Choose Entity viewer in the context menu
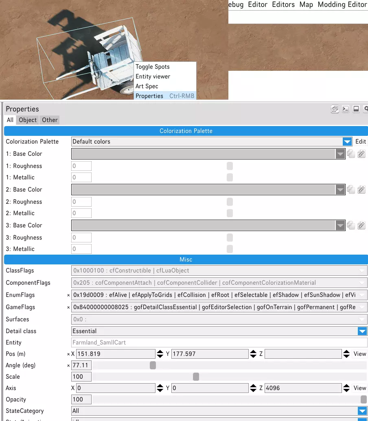This screenshot has width=368, height=421. 165,76
